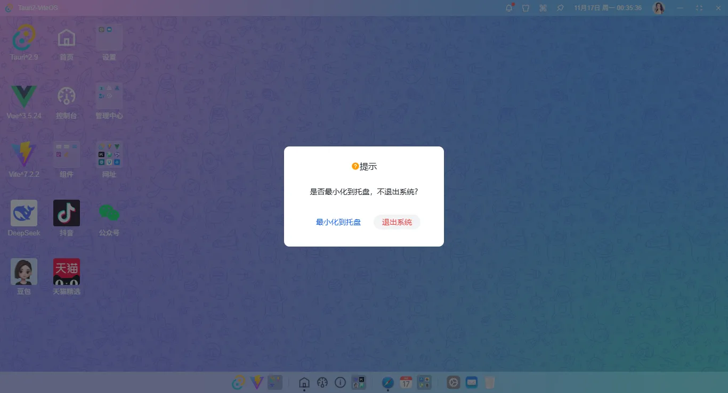
Task: Launch the browser compass icon in the dock
Action: [387, 382]
